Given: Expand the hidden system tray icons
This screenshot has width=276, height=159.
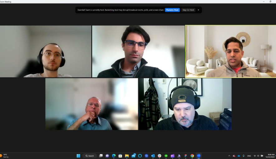Looking at the screenshot, I should point(229,156).
